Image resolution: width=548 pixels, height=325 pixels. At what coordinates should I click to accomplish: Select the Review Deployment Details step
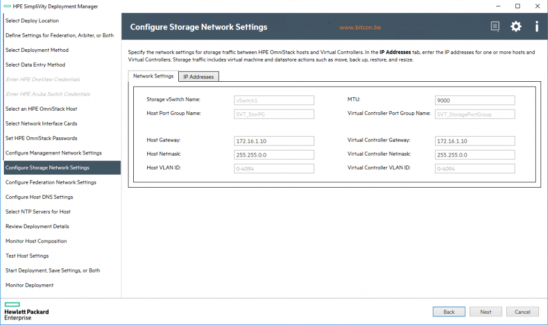37,226
